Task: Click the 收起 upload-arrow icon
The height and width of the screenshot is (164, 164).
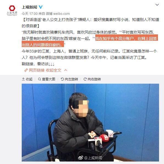Action: (x=23, y=79)
